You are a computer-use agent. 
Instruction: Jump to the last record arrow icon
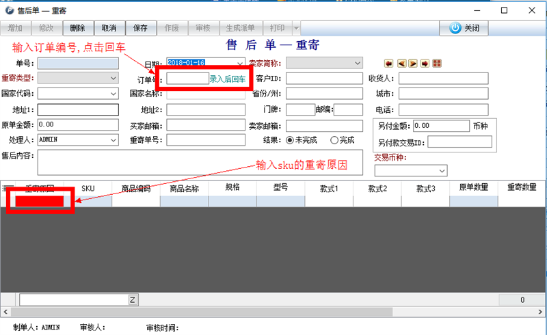pyautogui.click(x=425, y=64)
